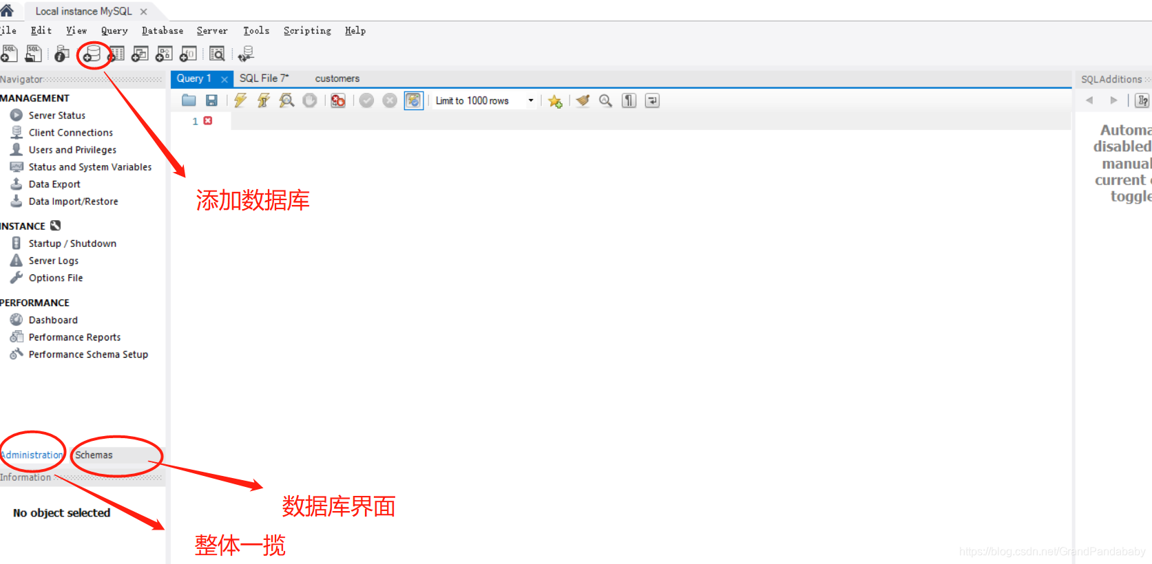The height and width of the screenshot is (564, 1152).
Task: Open Users and Privileges
Action: click(72, 149)
